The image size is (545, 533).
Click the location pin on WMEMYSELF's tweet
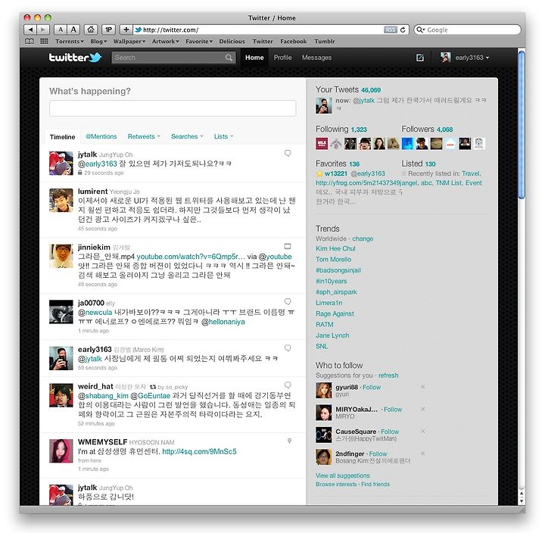(x=289, y=441)
